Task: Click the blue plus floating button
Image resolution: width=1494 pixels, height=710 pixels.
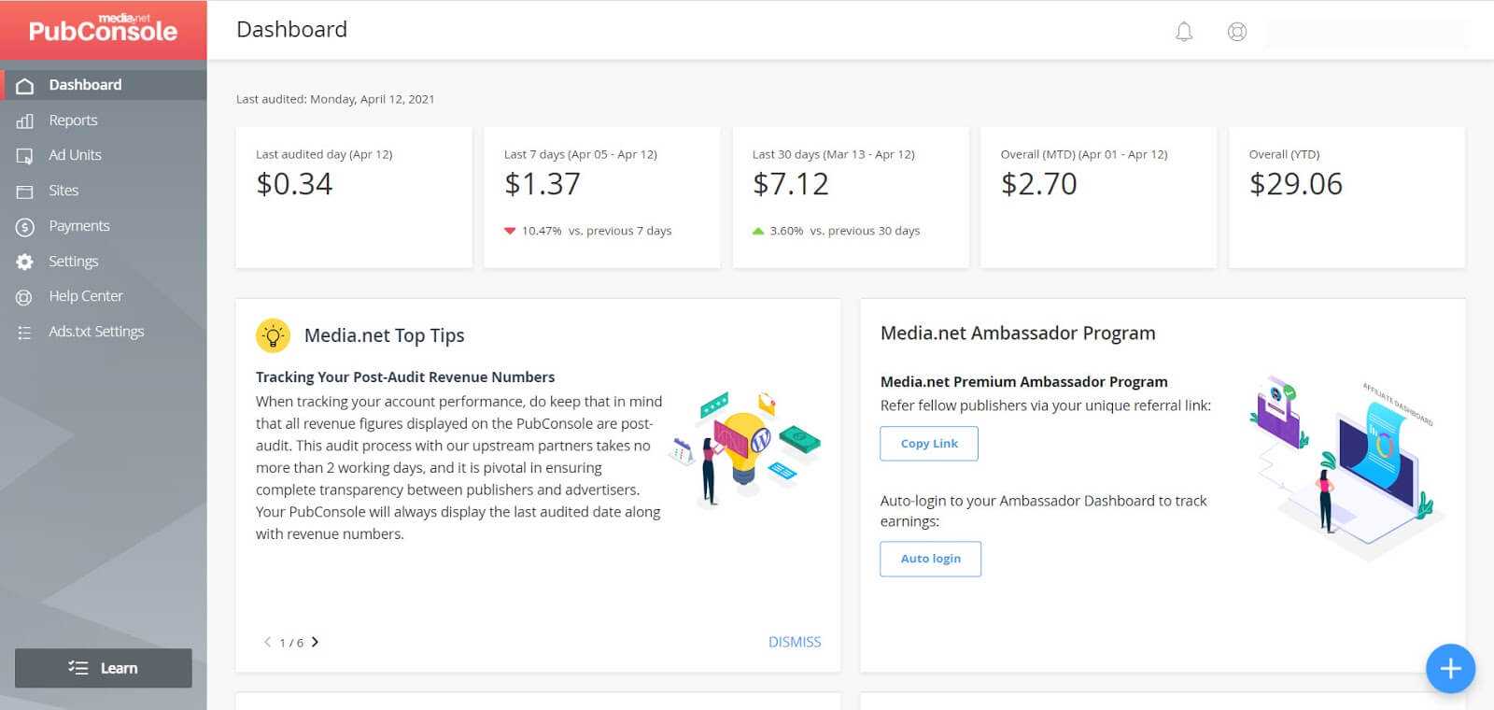Action: pyautogui.click(x=1450, y=668)
